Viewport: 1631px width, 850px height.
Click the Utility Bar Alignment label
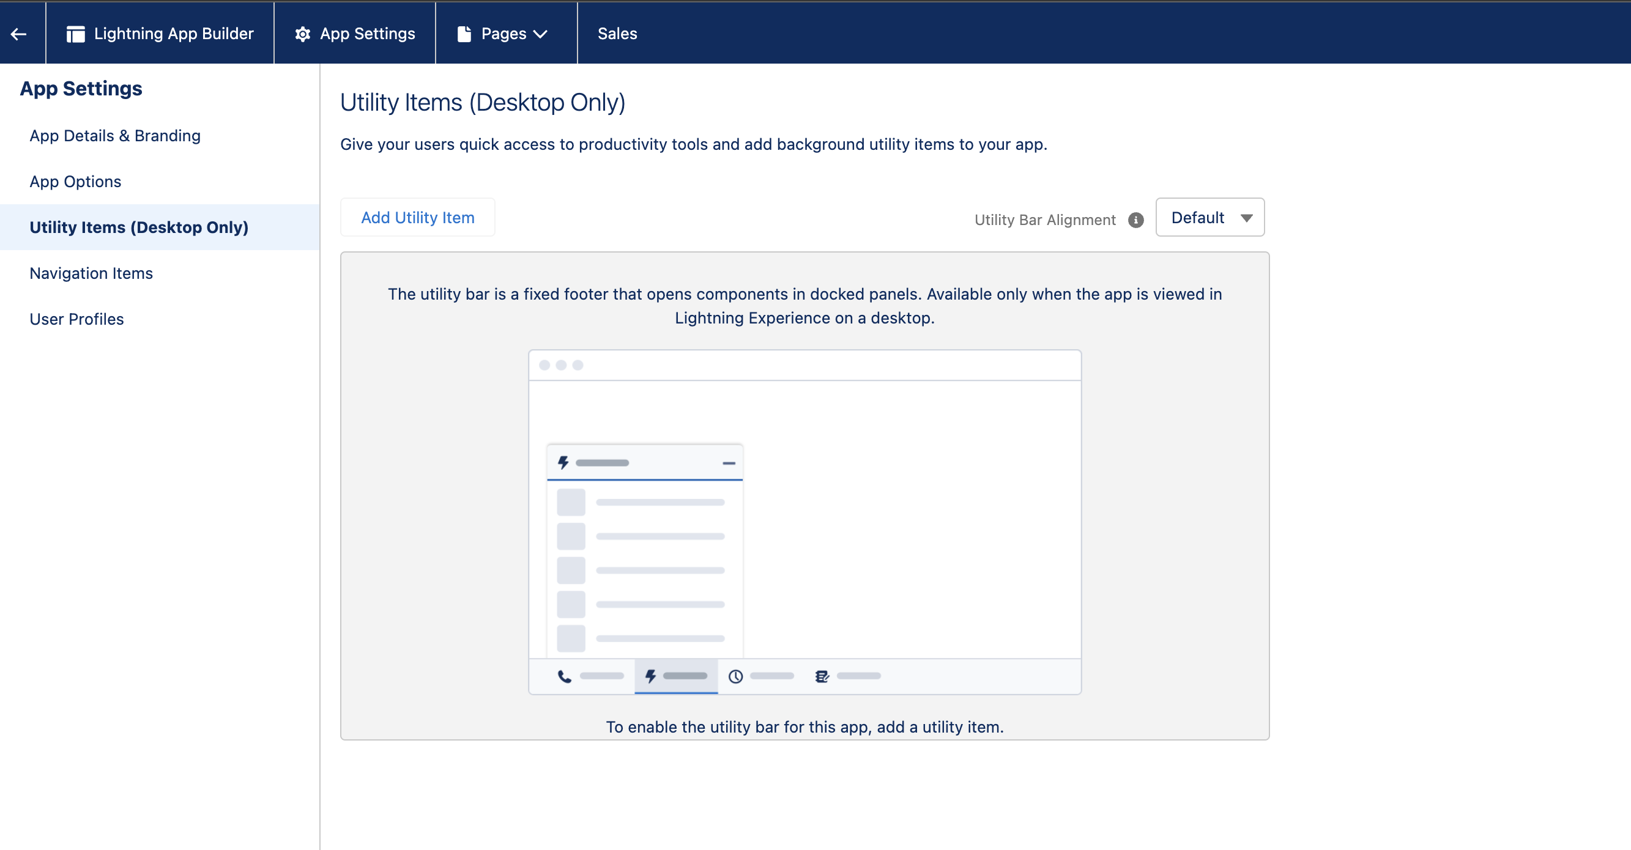1045,220
